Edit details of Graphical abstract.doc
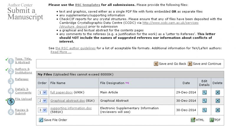 [x=204, y=101]
